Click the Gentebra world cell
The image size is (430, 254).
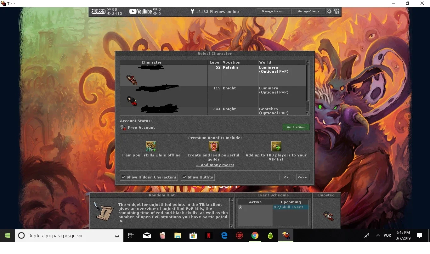[282, 111]
